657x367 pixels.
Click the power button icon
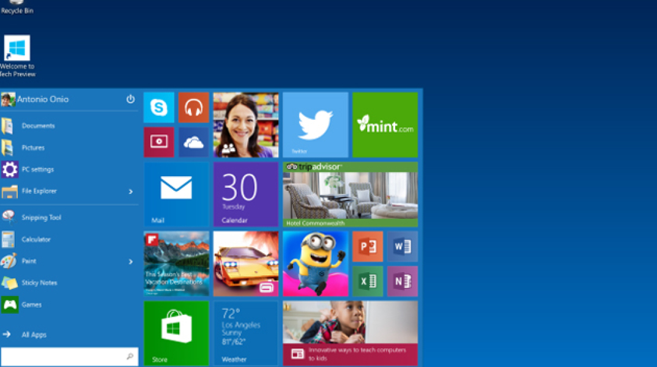pyautogui.click(x=130, y=99)
